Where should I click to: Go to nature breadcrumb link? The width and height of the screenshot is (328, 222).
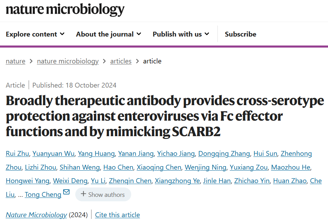click(x=16, y=61)
